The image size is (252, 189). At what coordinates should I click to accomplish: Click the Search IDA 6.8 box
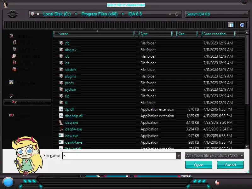[x=216, y=14]
